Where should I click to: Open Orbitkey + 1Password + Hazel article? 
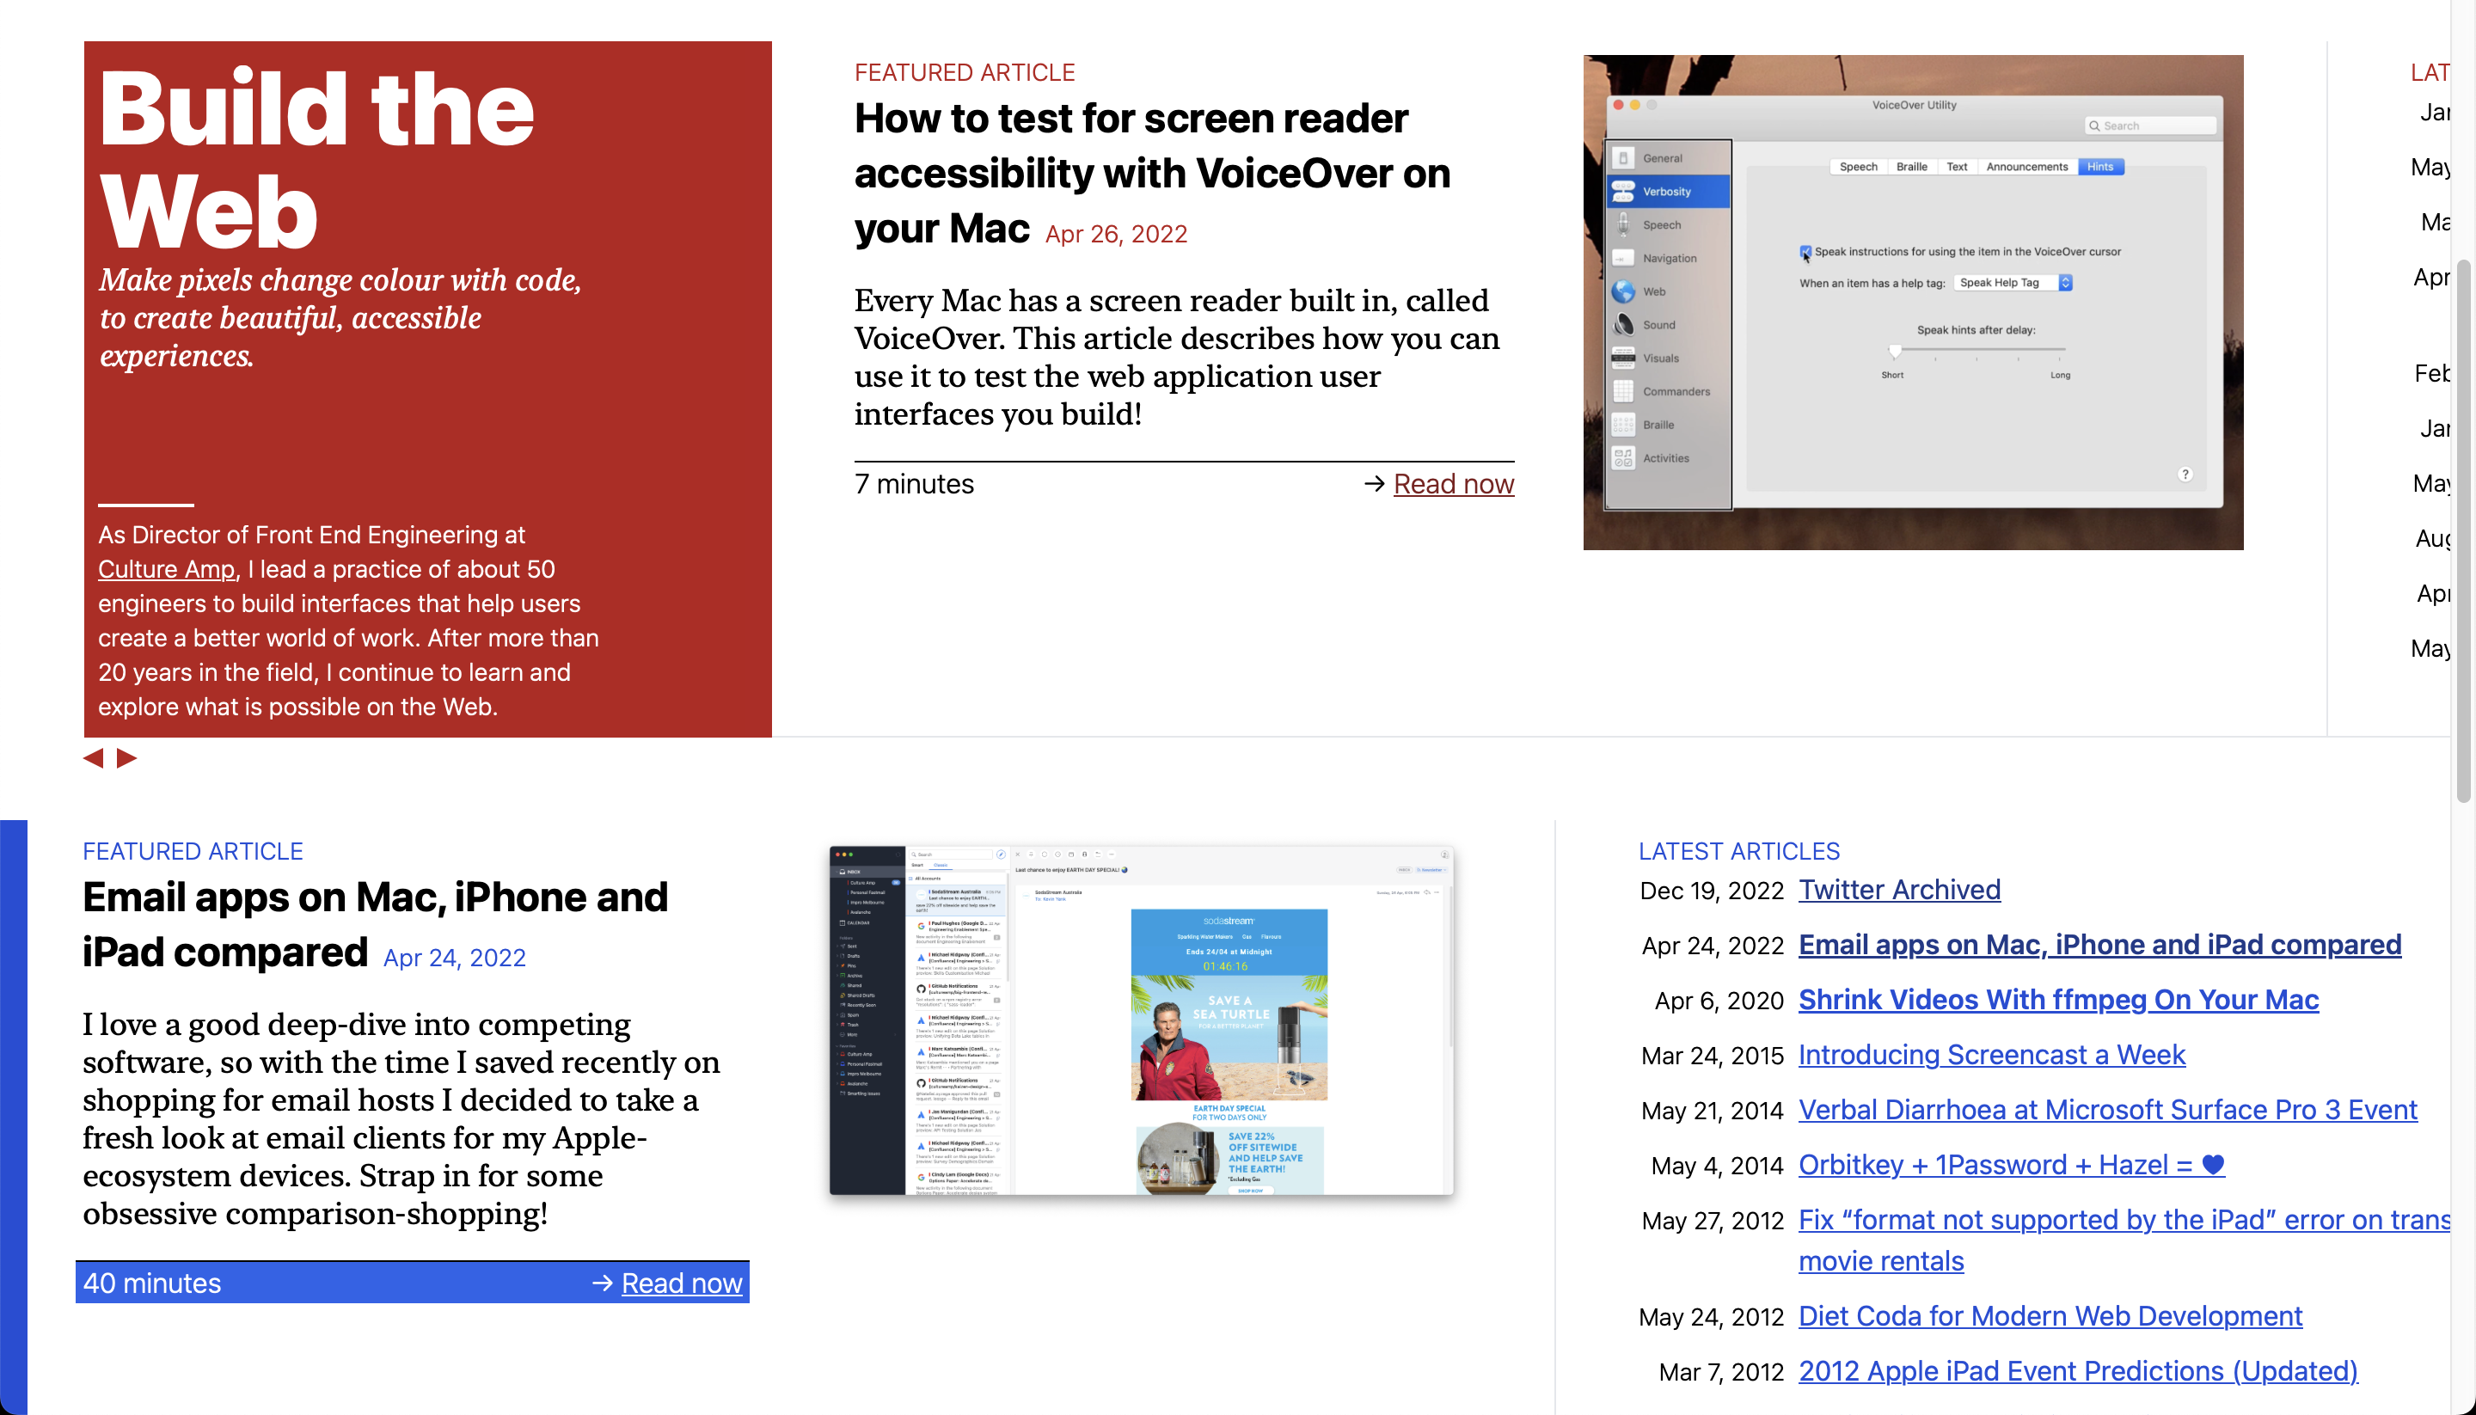pyautogui.click(x=2011, y=1165)
